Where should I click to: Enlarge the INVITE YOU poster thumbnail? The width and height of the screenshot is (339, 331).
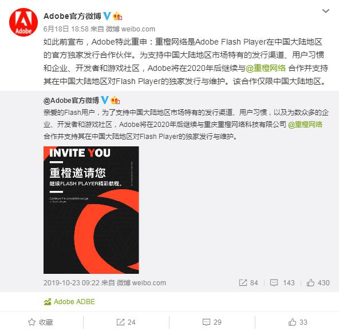(91, 210)
